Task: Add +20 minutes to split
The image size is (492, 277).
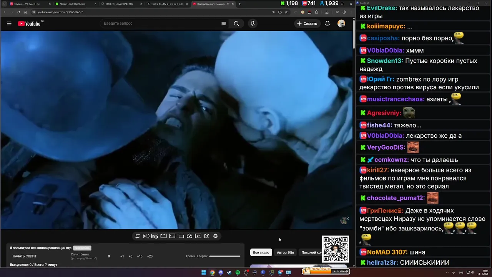Action: click(150, 256)
